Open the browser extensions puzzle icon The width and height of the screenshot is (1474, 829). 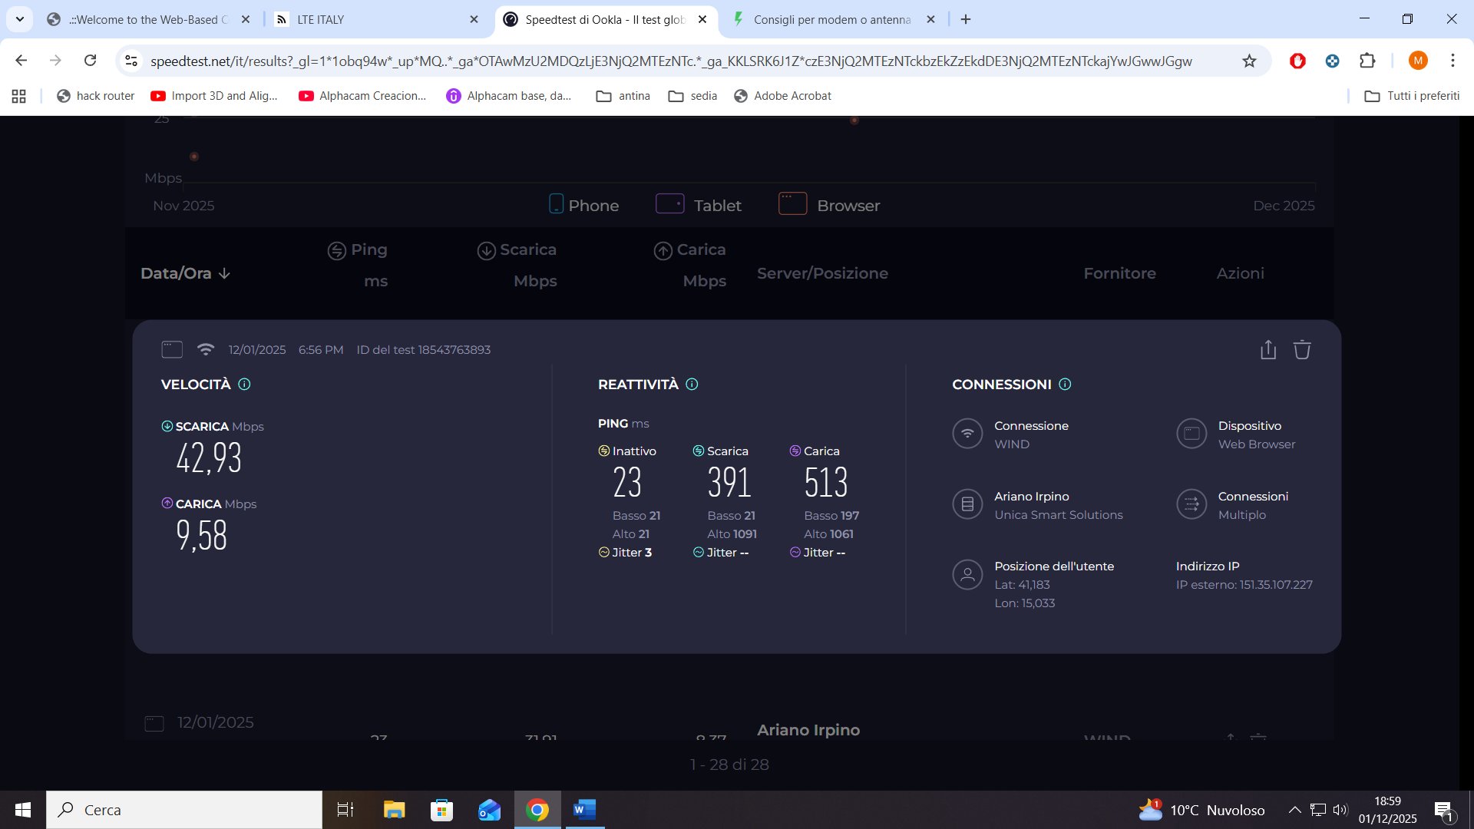1367,61
